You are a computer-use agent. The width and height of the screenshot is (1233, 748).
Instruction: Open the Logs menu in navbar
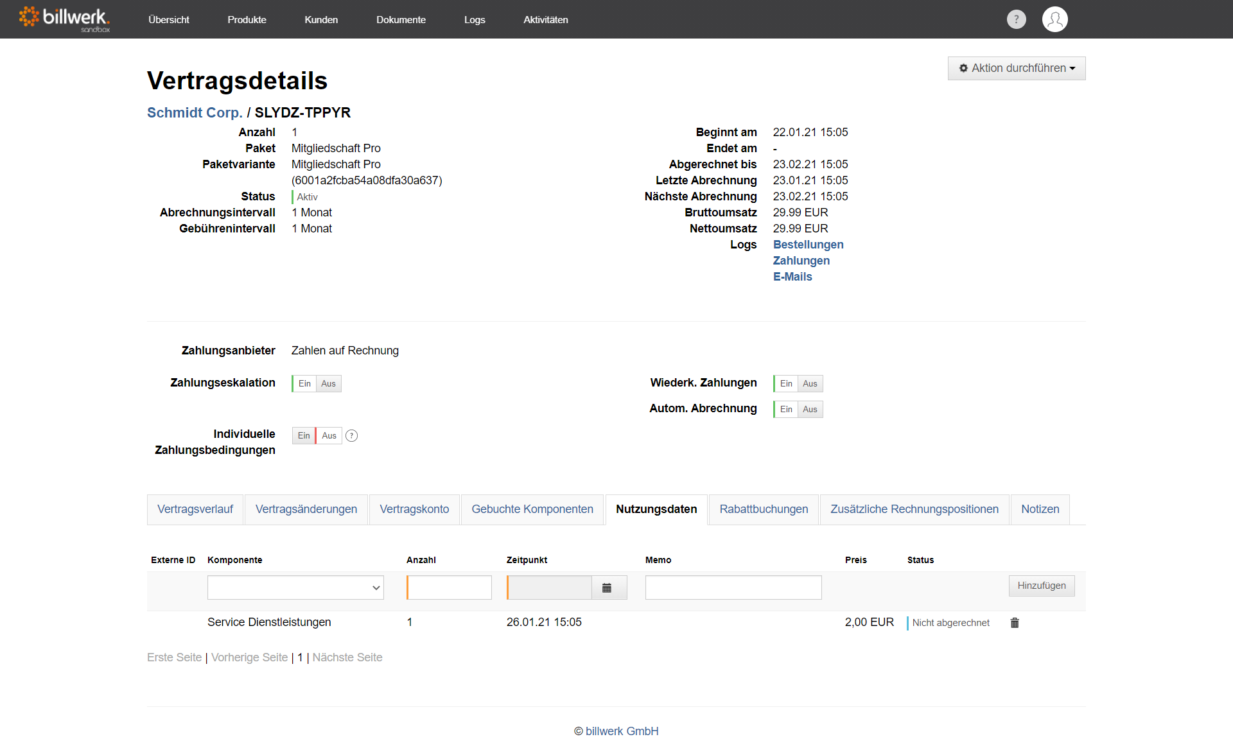point(475,19)
